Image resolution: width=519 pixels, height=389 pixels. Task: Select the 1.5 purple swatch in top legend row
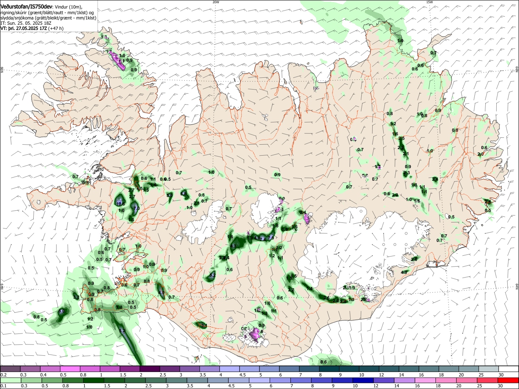click(130, 369)
